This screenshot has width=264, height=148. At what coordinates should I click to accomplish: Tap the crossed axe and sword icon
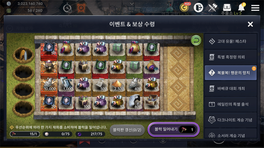click(x=213, y=7)
